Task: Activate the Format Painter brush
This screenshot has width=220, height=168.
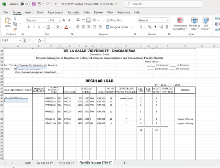Action: click(x=15, y=29)
